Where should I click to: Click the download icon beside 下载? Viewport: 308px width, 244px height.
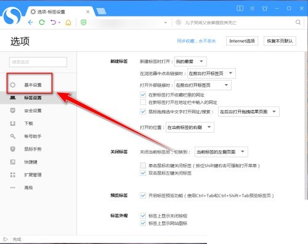point(13,124)
